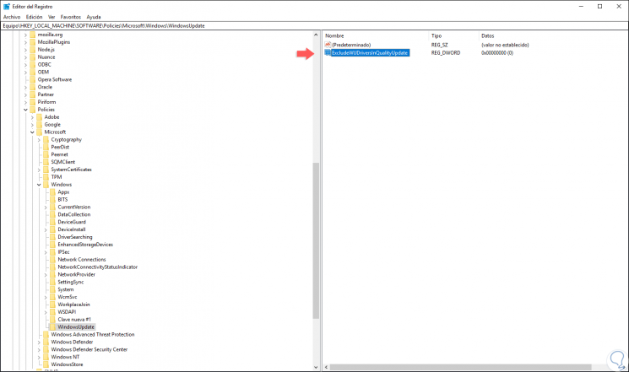Viewport: 629px width, 372px height.
Task: Select the Network Connections key
Action: click(82, 259)
